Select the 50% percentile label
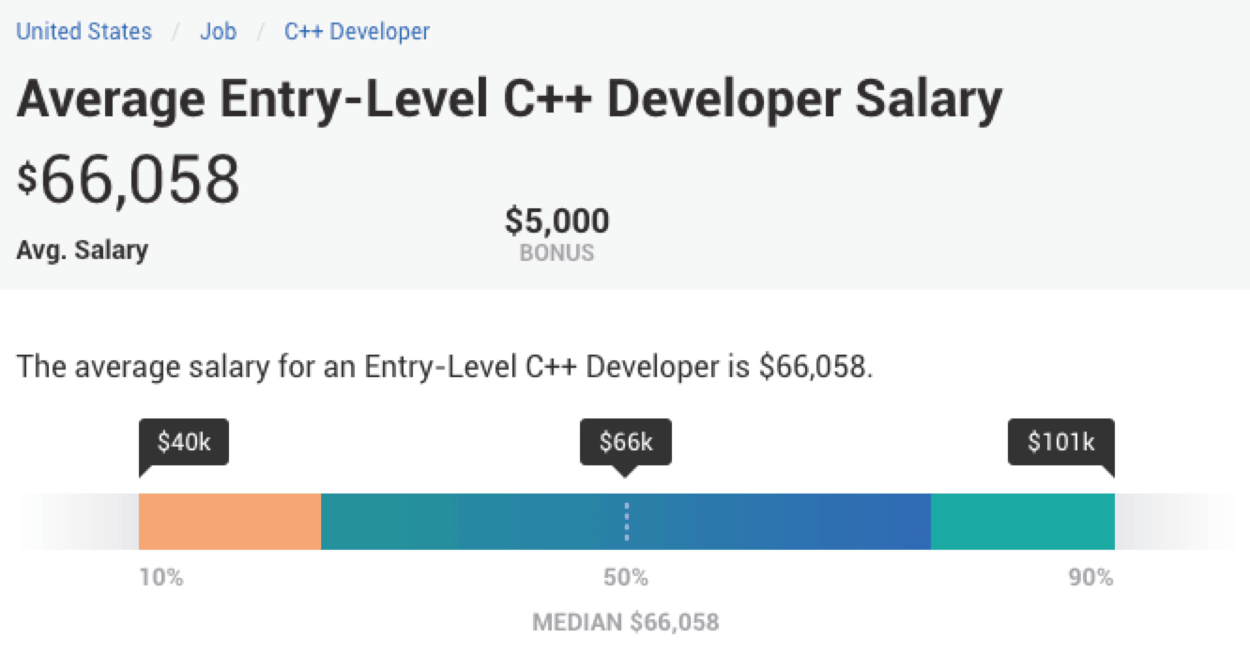 (626, 577)
